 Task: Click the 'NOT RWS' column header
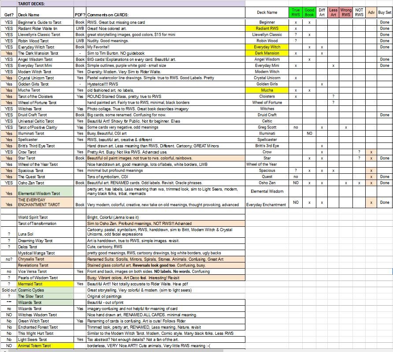(359, 12)
